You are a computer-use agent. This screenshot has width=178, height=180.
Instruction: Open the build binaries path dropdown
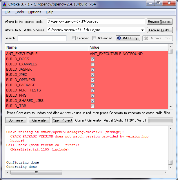coord(142,30)
